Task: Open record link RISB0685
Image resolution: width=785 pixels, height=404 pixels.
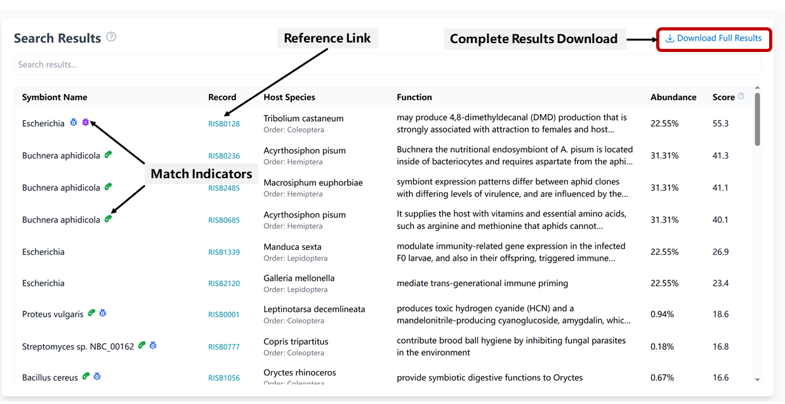Action: point(224,220)
